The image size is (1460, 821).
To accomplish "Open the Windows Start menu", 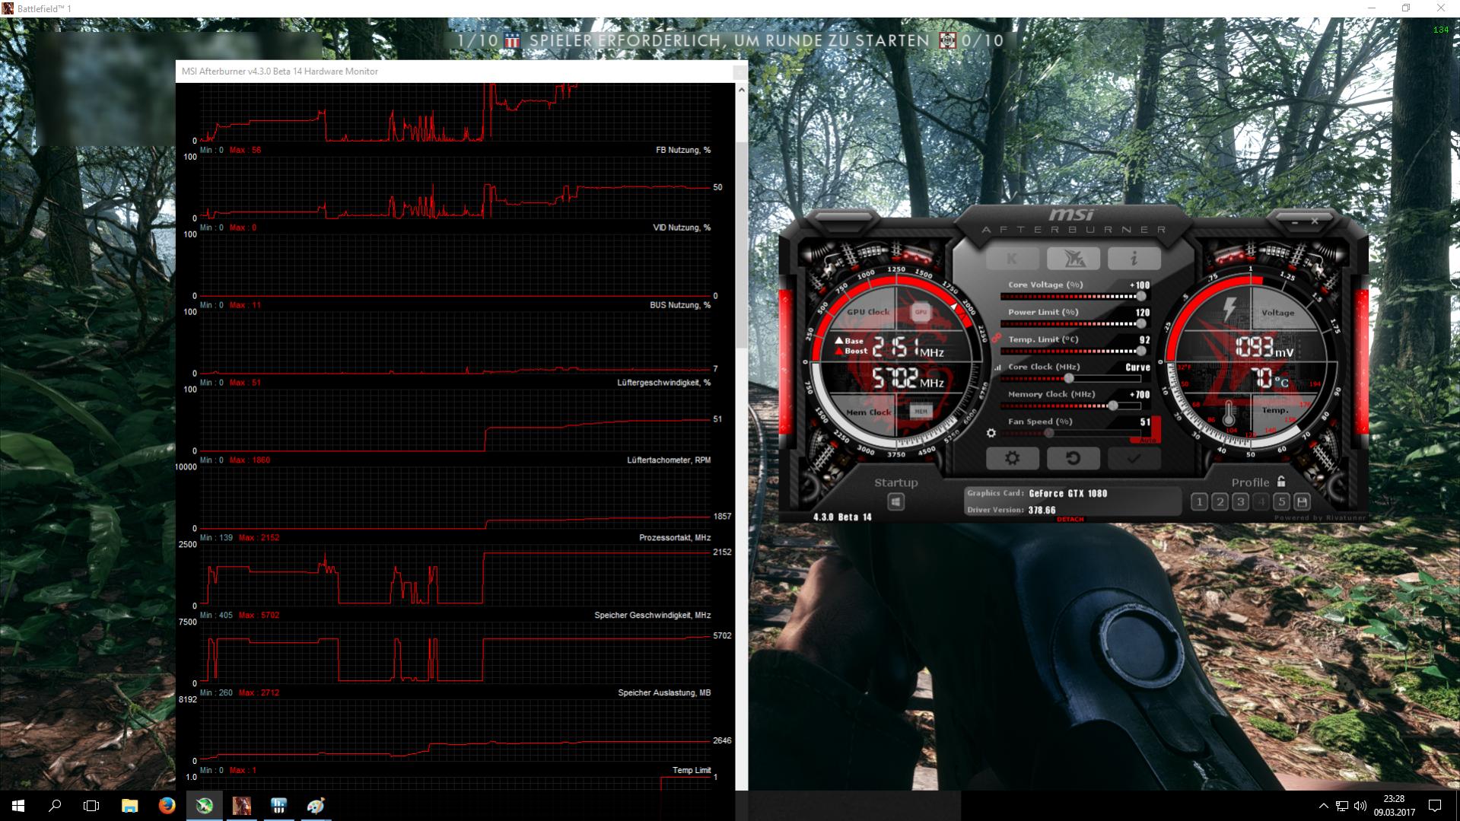I will pos(18,805).
